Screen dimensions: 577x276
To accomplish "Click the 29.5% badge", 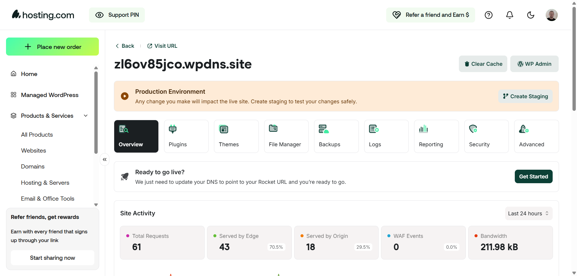I will click(363, 247).
